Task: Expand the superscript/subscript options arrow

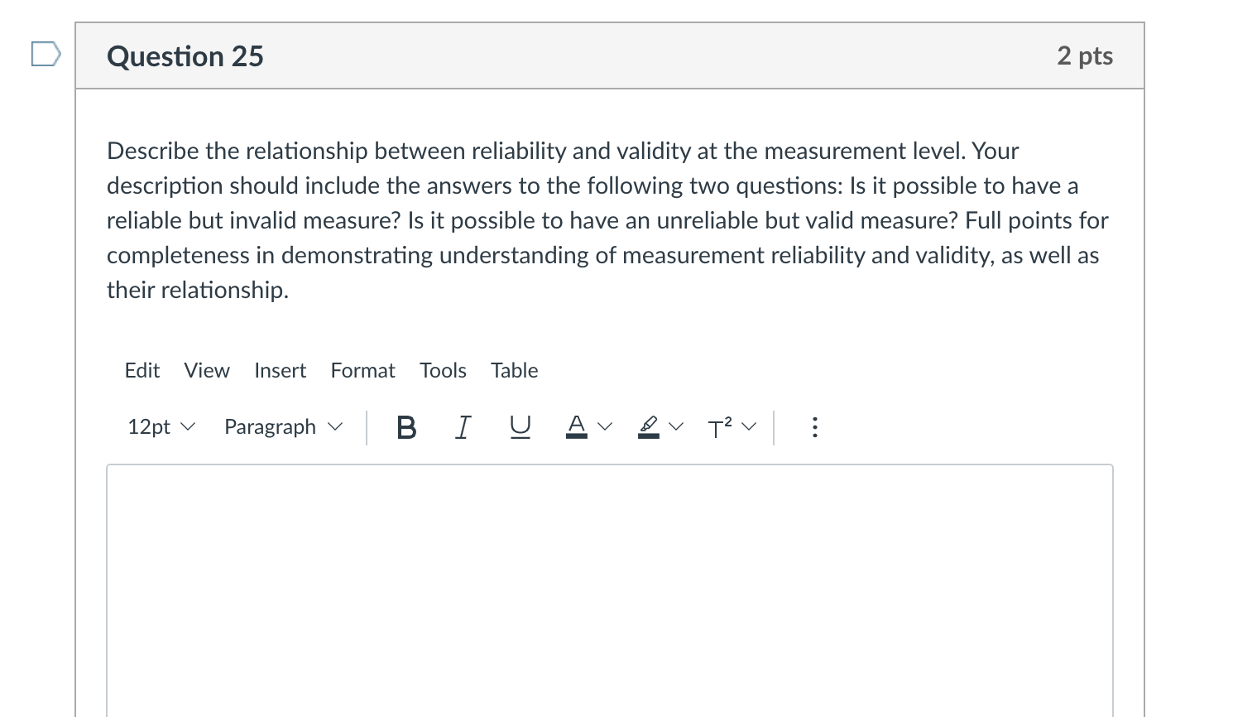Action: tap(749, 427)
